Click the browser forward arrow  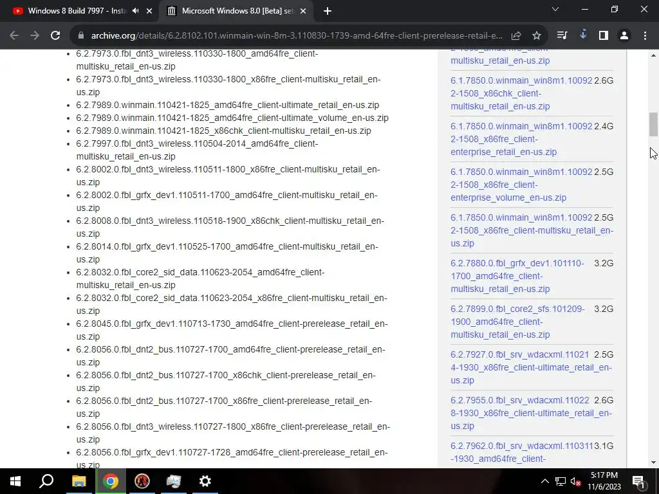[x=35, y=36]
